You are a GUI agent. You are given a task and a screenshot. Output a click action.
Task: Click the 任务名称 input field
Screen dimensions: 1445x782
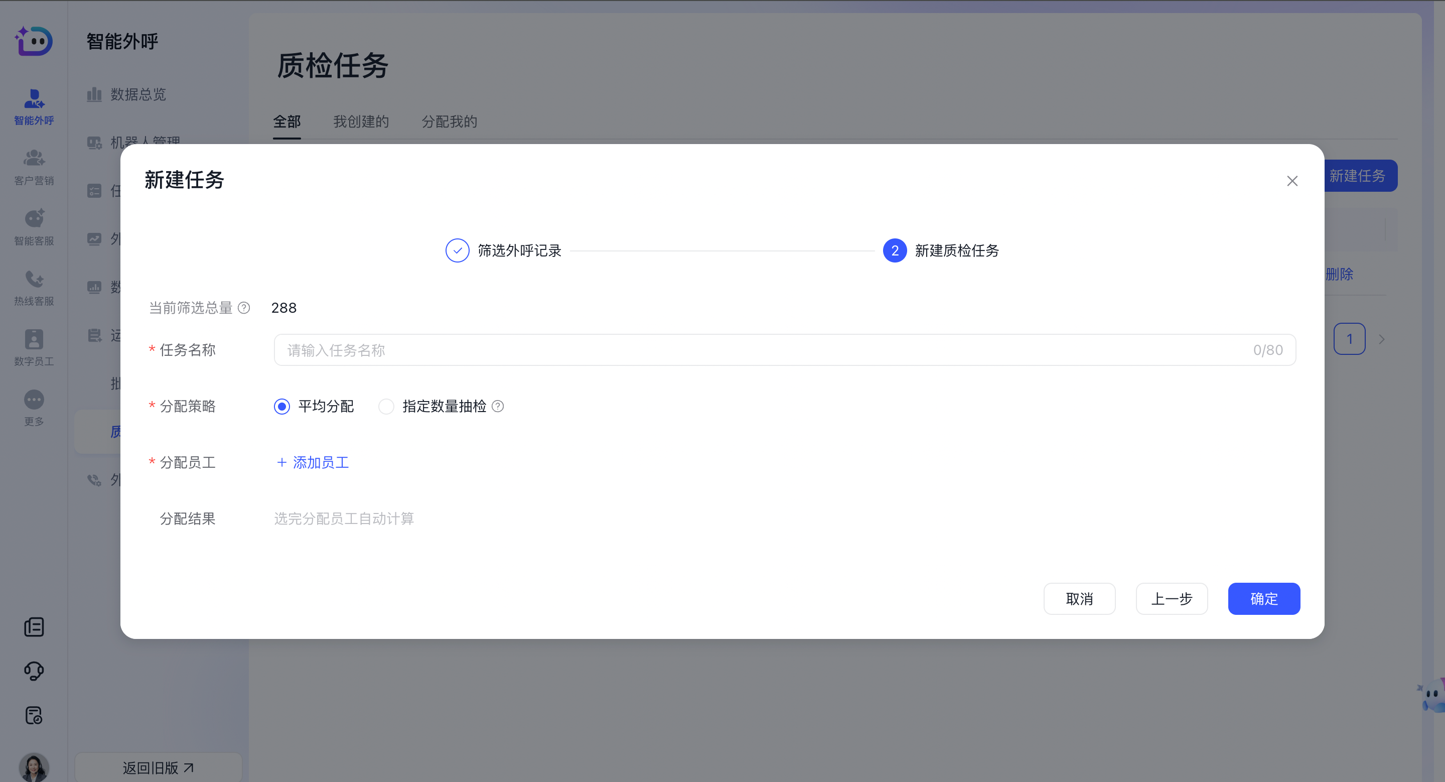(785, 350)
